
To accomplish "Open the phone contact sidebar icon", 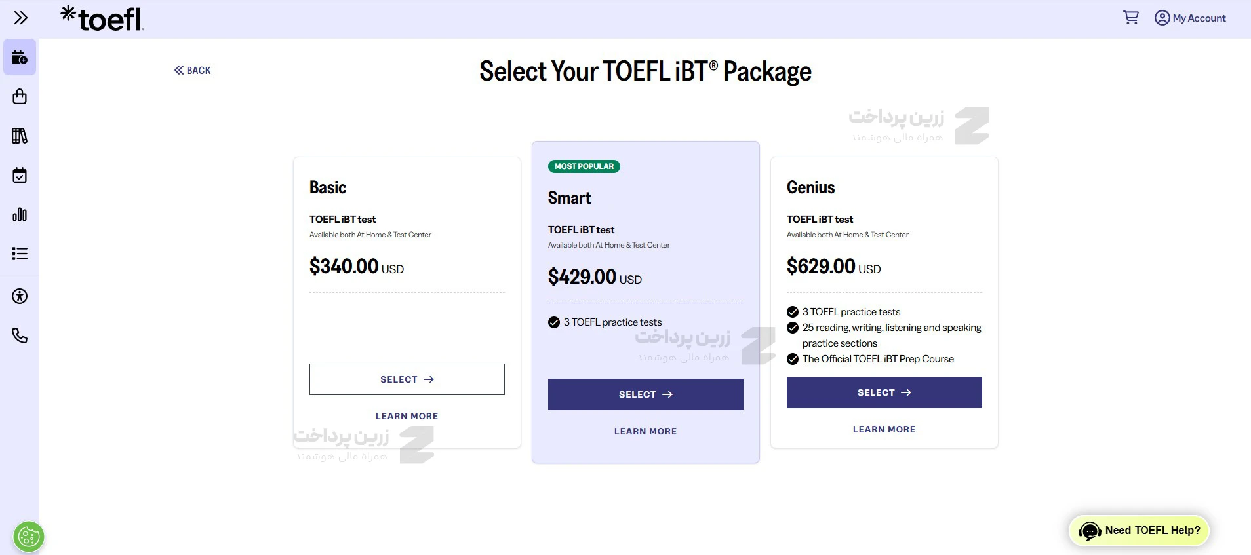I will [20, 335].
